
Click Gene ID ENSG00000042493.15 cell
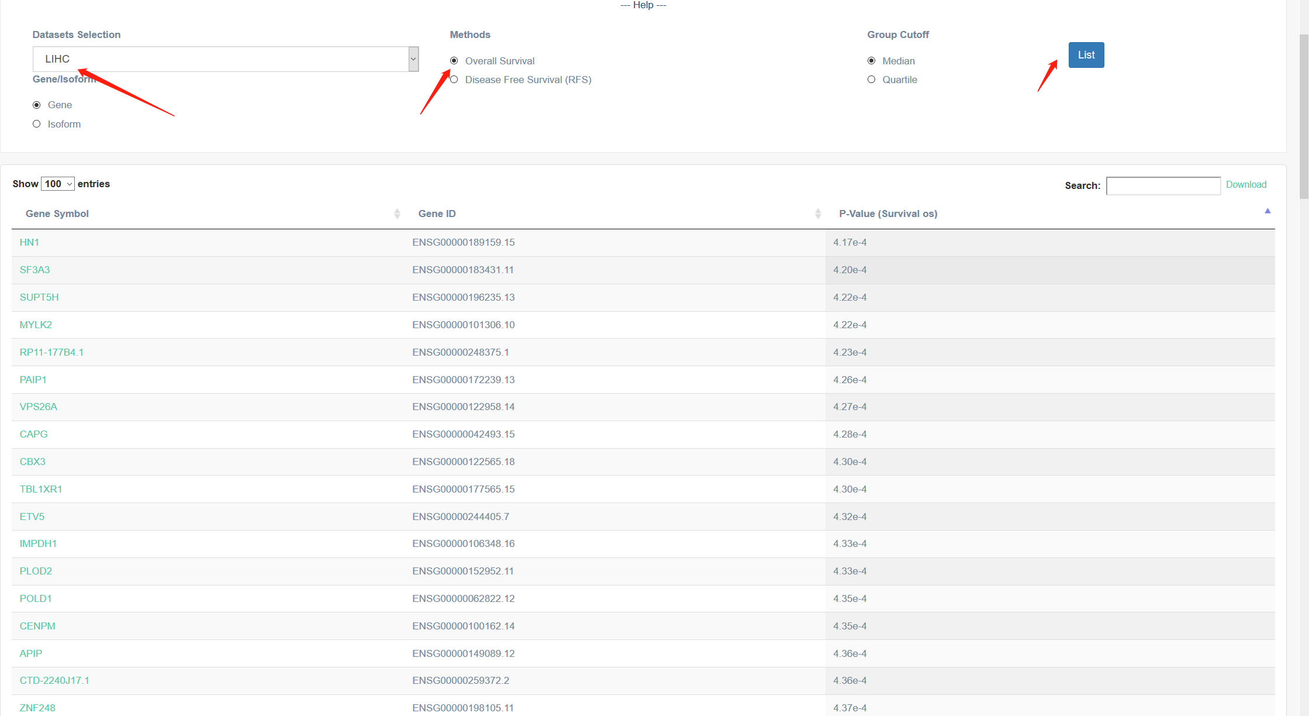click(615, 434)
